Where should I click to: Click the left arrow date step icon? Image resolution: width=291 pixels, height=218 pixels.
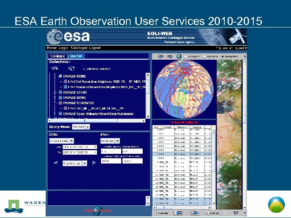56,163
